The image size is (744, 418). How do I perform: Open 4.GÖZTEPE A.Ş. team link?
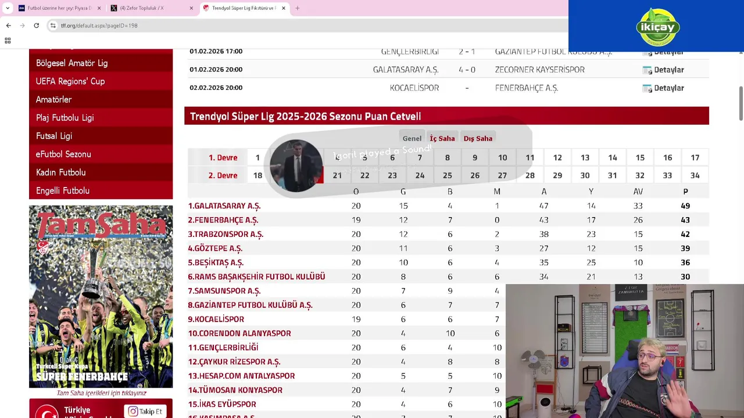tap(215, 248)
